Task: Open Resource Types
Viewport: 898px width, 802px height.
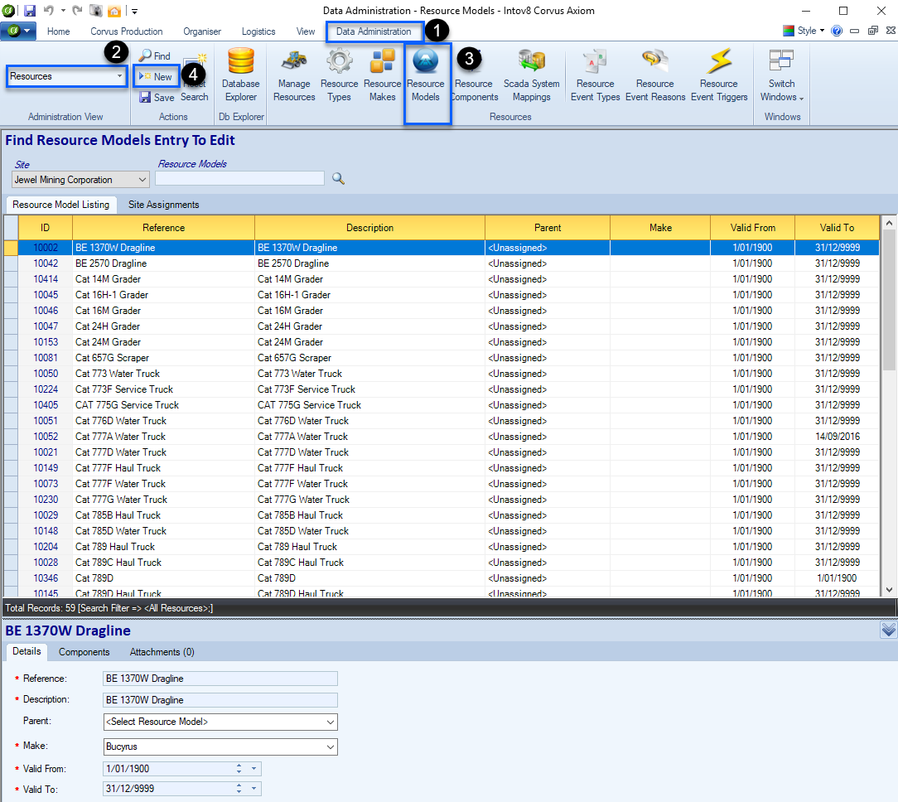Action: click(x=339, y=75)
